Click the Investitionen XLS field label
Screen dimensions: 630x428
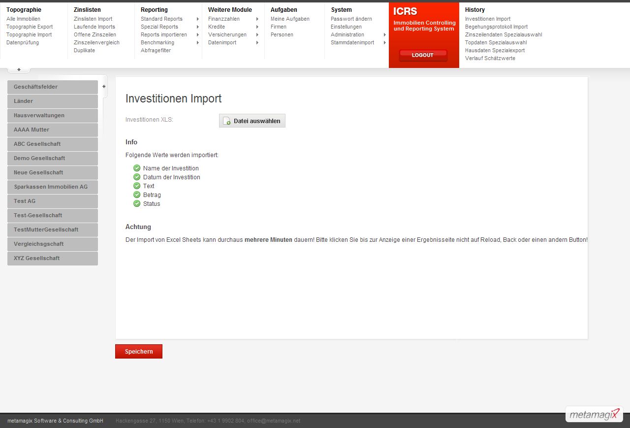click(x=149, y=120)
